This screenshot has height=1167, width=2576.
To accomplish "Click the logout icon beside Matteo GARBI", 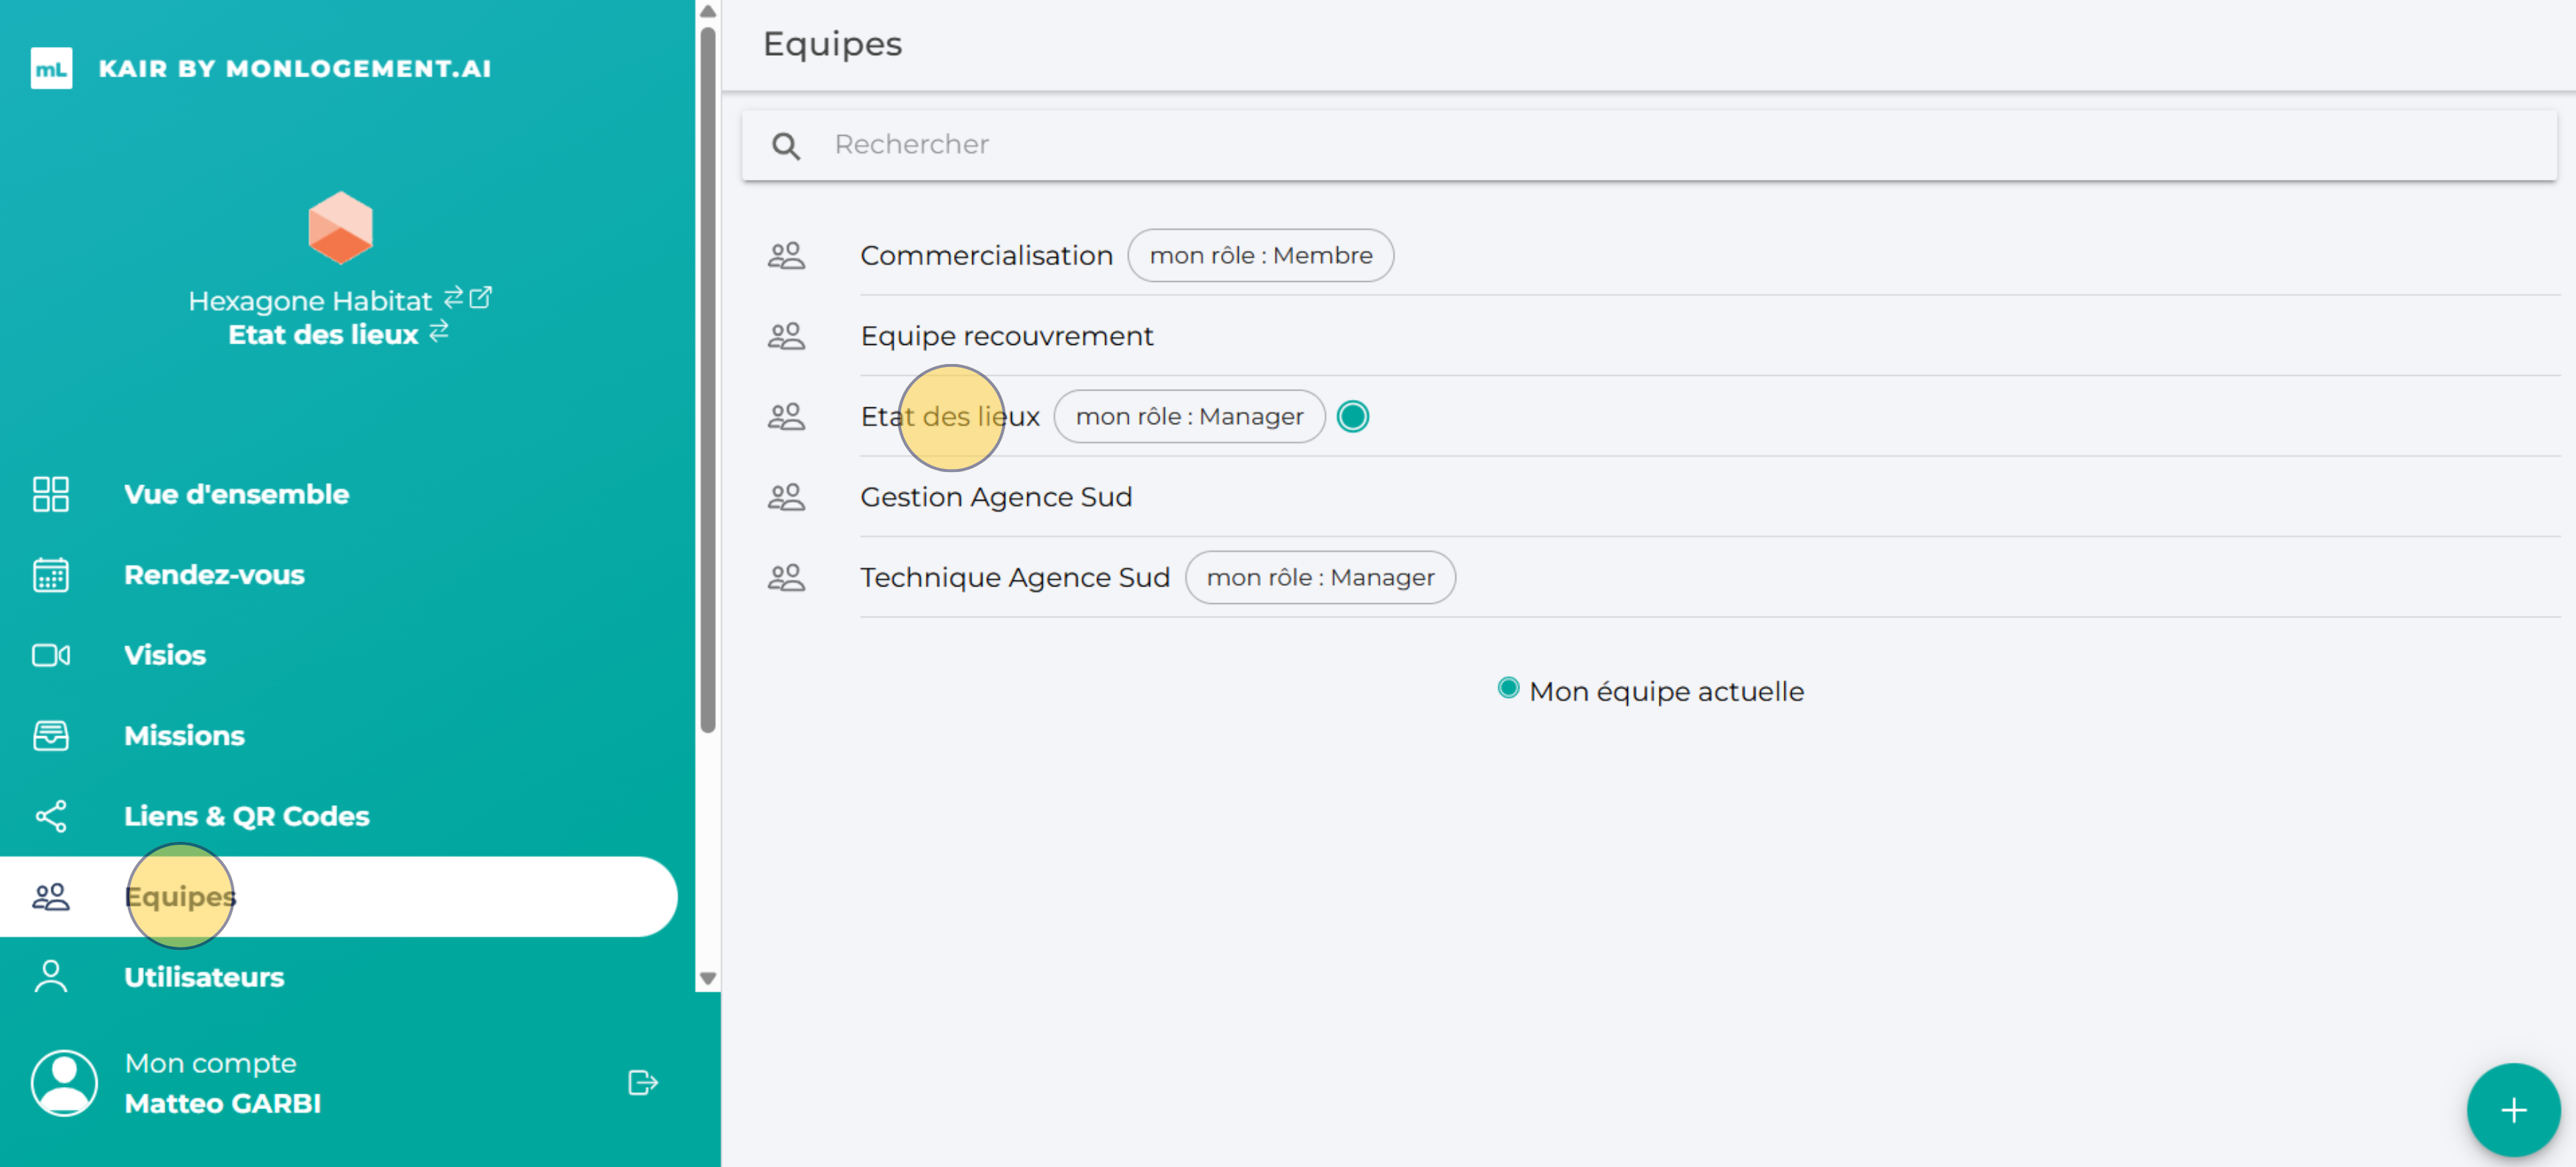I will 642,1082.
